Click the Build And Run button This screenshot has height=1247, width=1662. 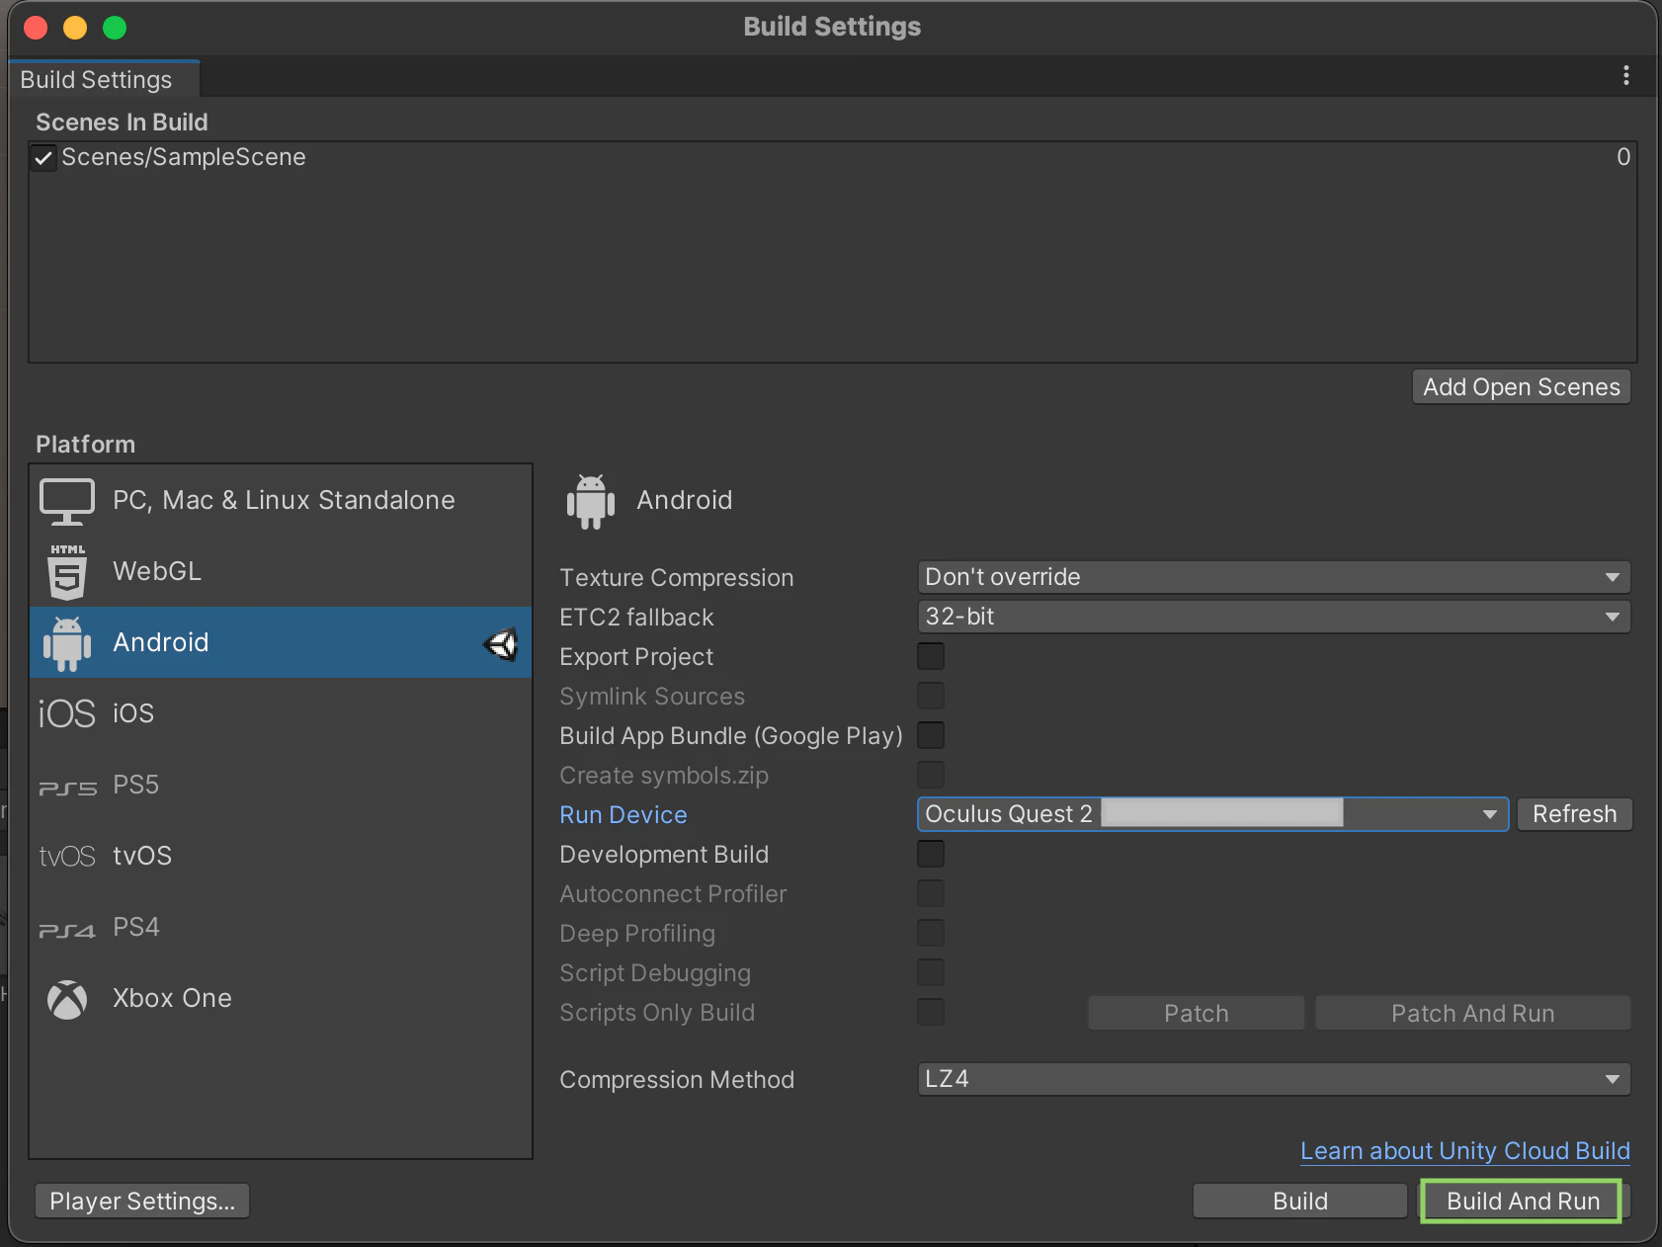click(1522, 1201)
